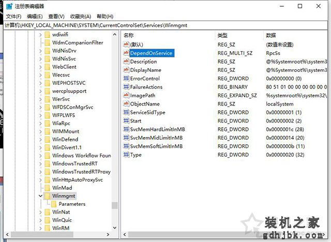Image resolution: width=331 pixels, height=242 pixels.
Task: Click the DWORD icon beside Type value
Action: pyautogui.click(x=126, y=155)
